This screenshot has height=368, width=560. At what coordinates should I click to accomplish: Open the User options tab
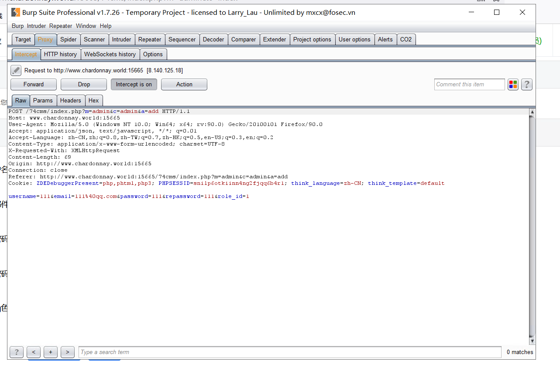click(354, 39)
